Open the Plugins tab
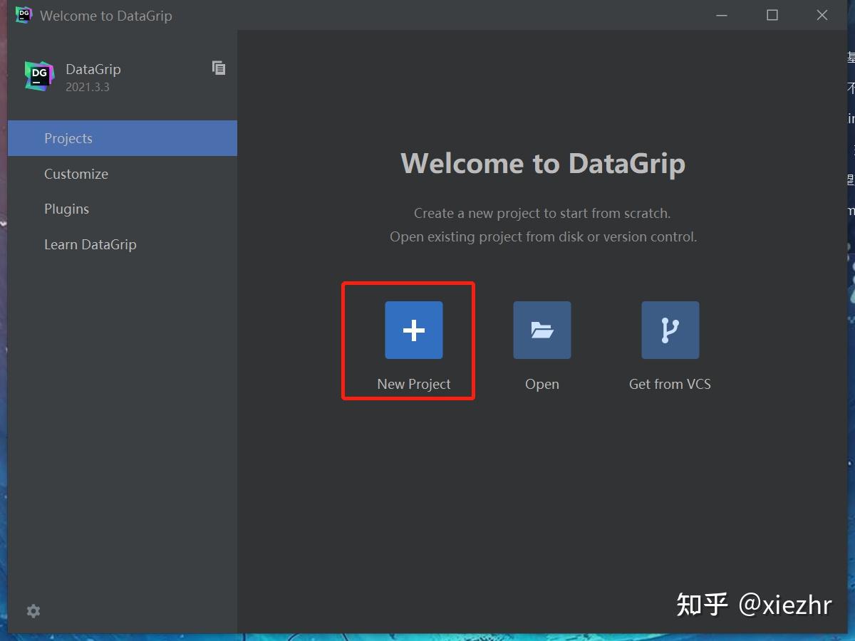 [x=123, y=209]
